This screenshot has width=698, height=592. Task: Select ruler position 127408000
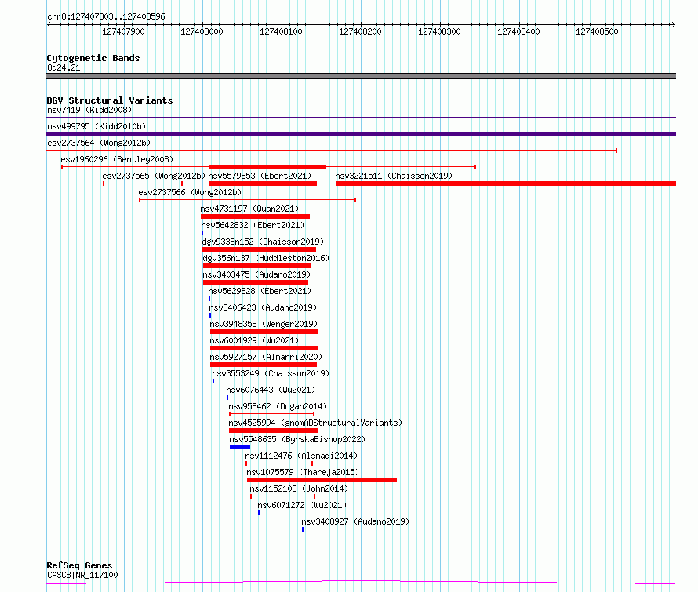[202, 31]
